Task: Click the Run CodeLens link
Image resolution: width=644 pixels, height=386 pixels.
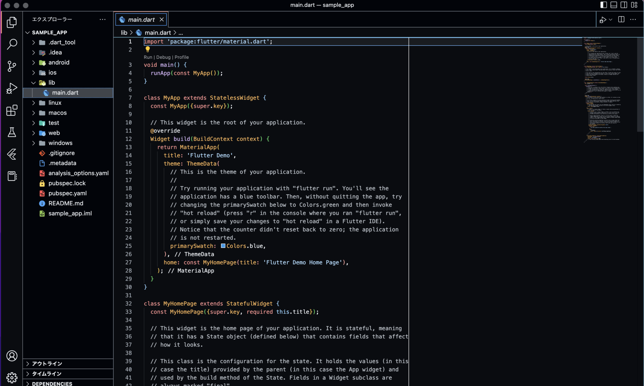Action: [x=148, y=57]
